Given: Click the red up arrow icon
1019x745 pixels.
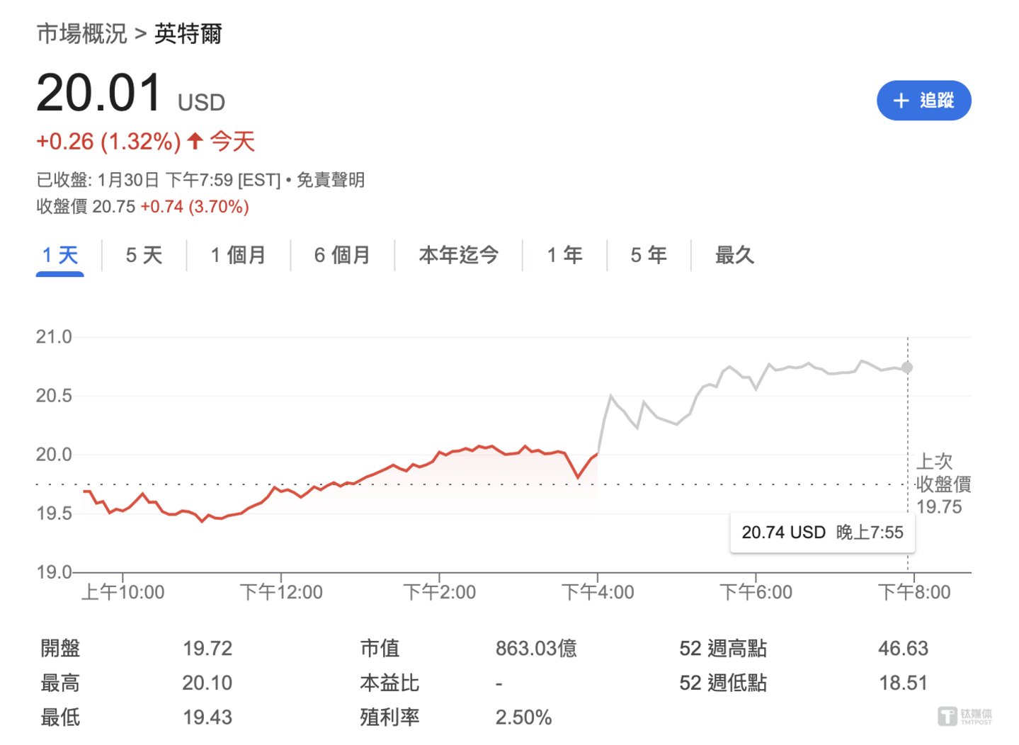Looking at the screenshot, I should coord(195,141).
